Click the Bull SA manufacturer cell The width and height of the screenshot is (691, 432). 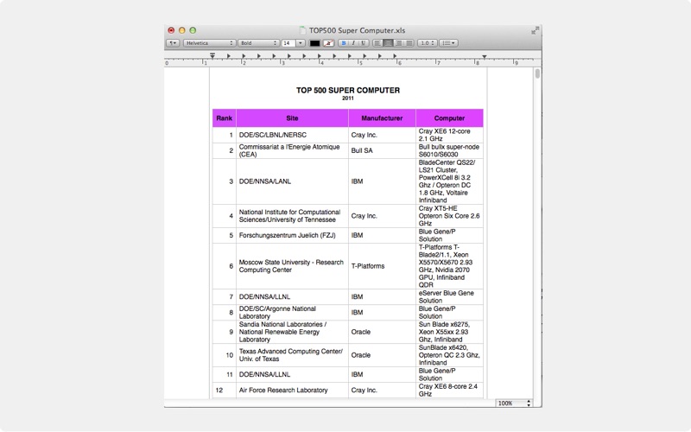click(x=382, y=150)
